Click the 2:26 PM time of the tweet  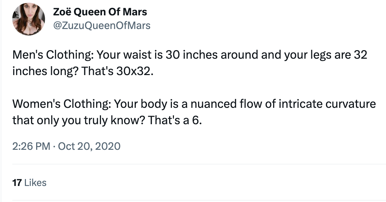click(31, 146)
